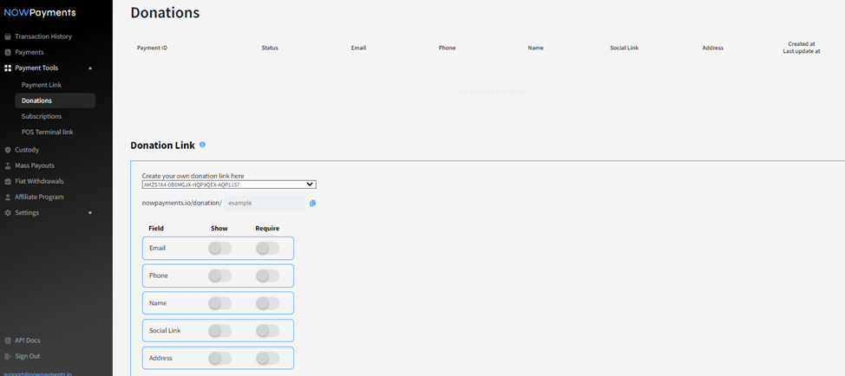Image resolution: width=845 pixels, height=376 pixels.
Task: Collapse the Payment Tools menu arrow
Action: (90, 68)
